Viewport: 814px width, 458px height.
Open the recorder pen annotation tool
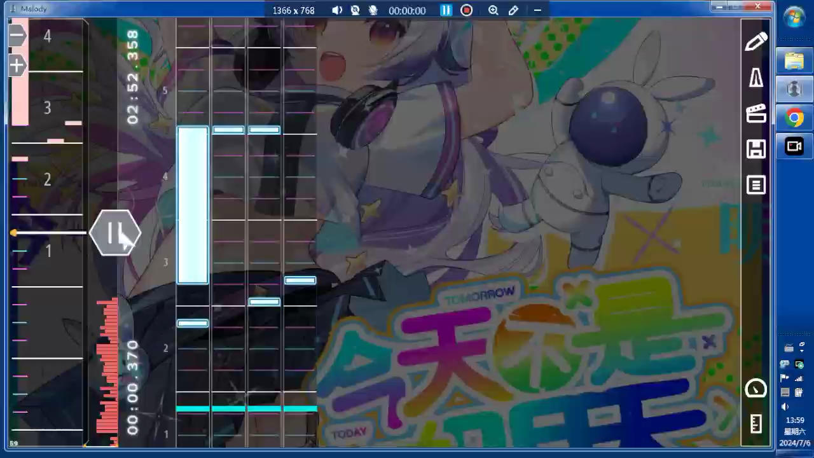point(513,10)
